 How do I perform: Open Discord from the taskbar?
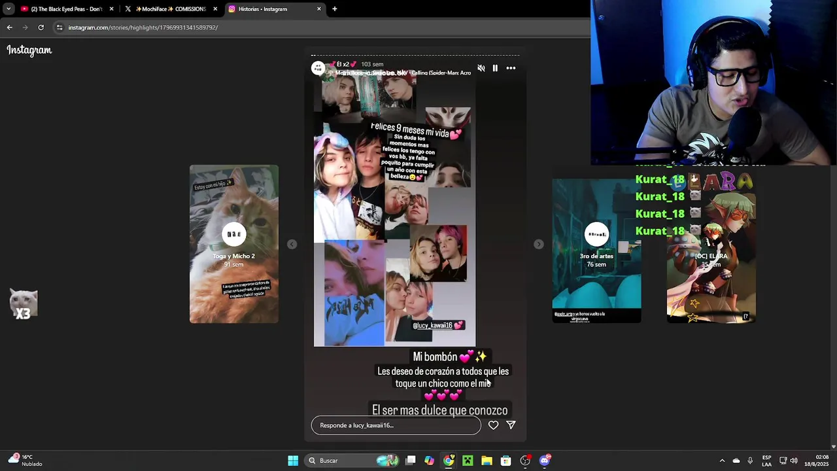click(x=545, y=461)
